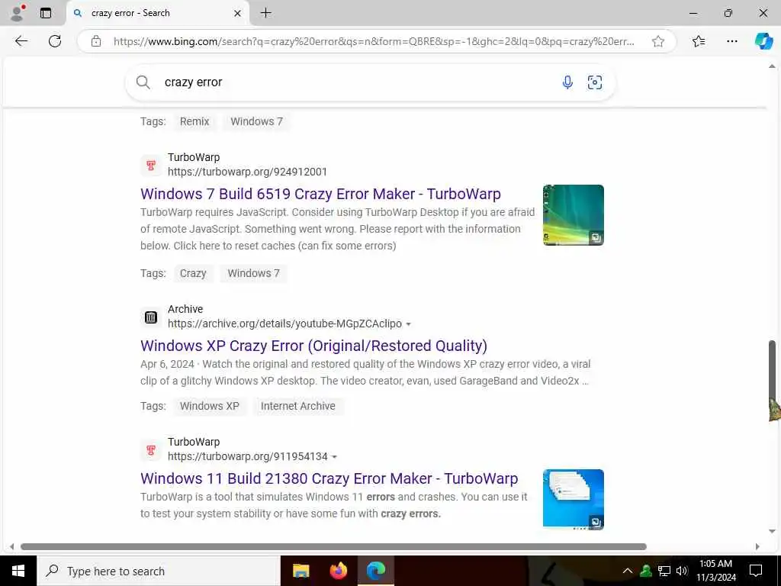
Task: Open Windows 7 Build 6519 Crazy Error Maker
Action: click(320, 194)
